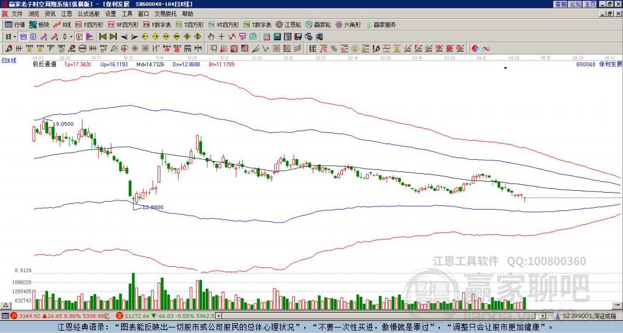
Task: Click the Tp=17.3420 indicator value
Action: coord(77,64)
